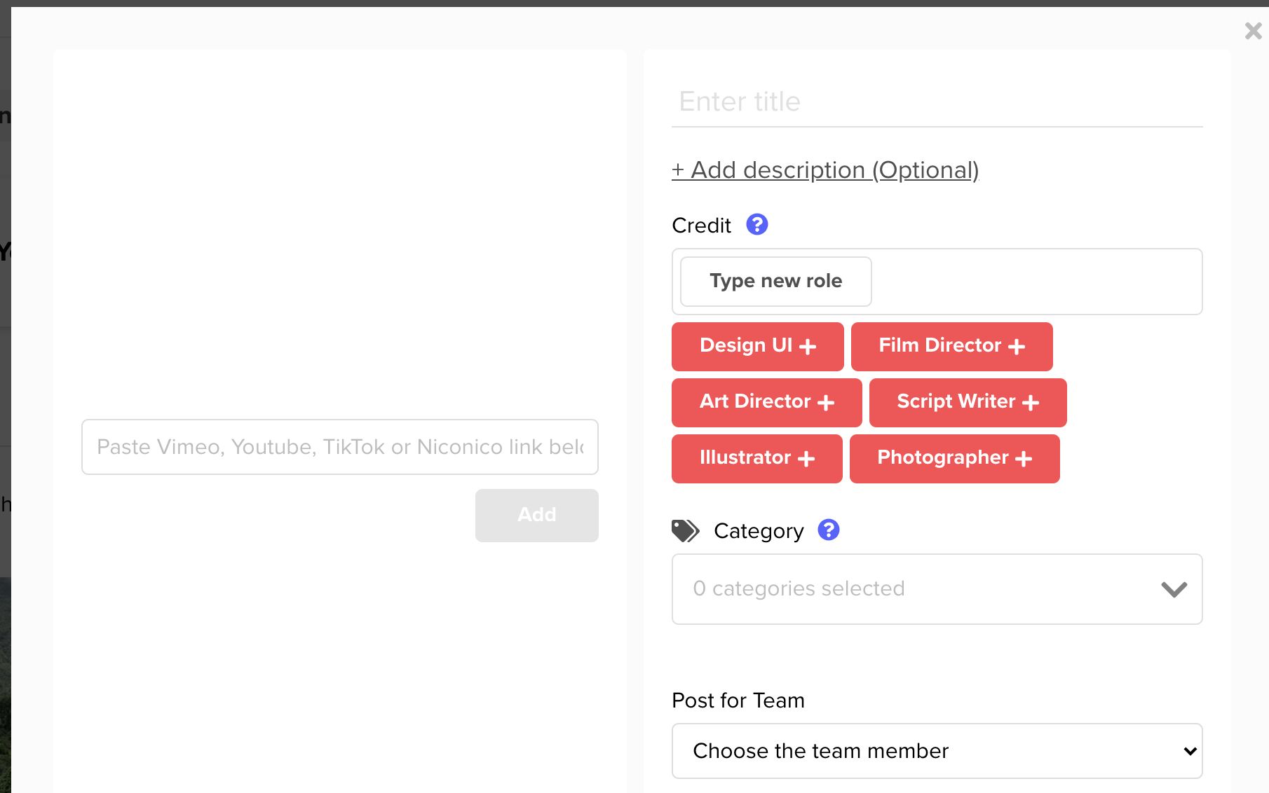Open the categories selected dropdown
Image resolution: width=1269 pixels, height=793 pixels.
coord(911,589)
